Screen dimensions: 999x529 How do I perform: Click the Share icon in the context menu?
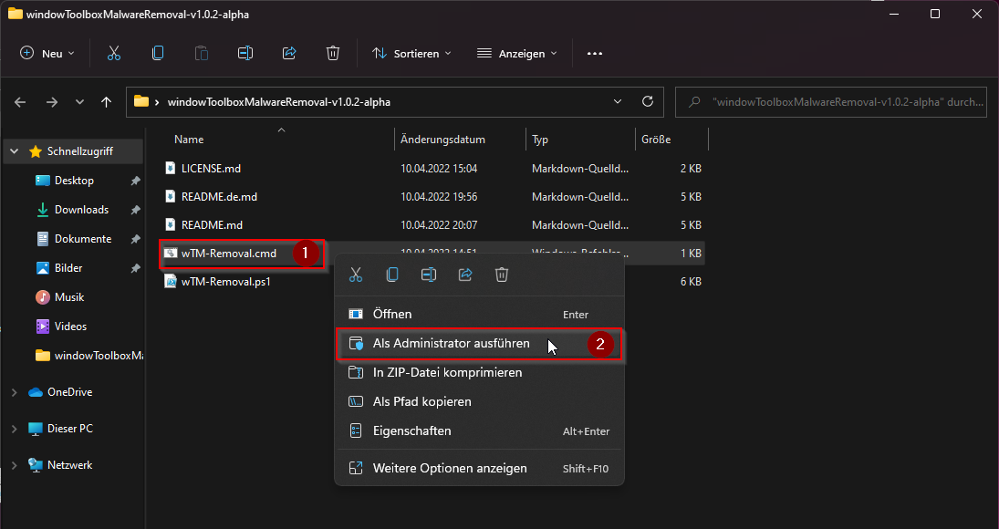[465, 275]
